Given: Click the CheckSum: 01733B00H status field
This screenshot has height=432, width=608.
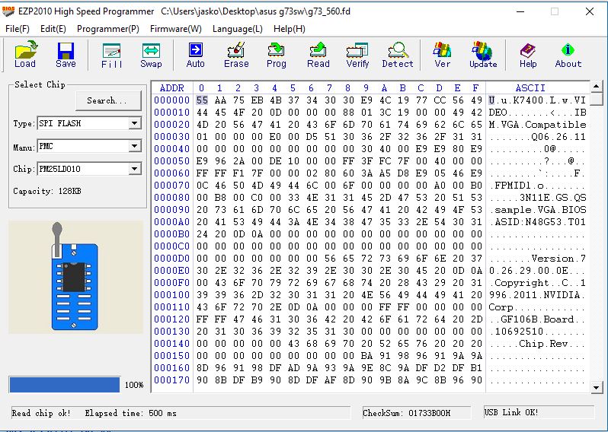Looking at the screenshot, I should (x=417, y=413).
